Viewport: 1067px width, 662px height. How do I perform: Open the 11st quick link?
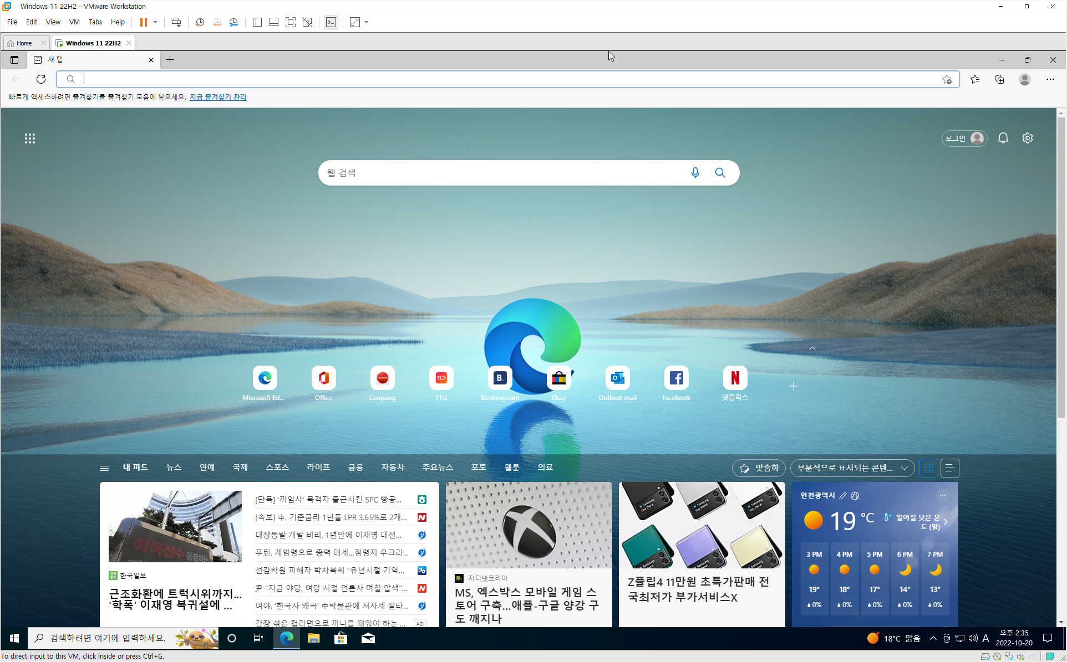point(441,383)
